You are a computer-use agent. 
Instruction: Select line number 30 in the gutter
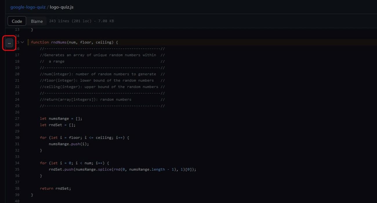coord(17,137)
